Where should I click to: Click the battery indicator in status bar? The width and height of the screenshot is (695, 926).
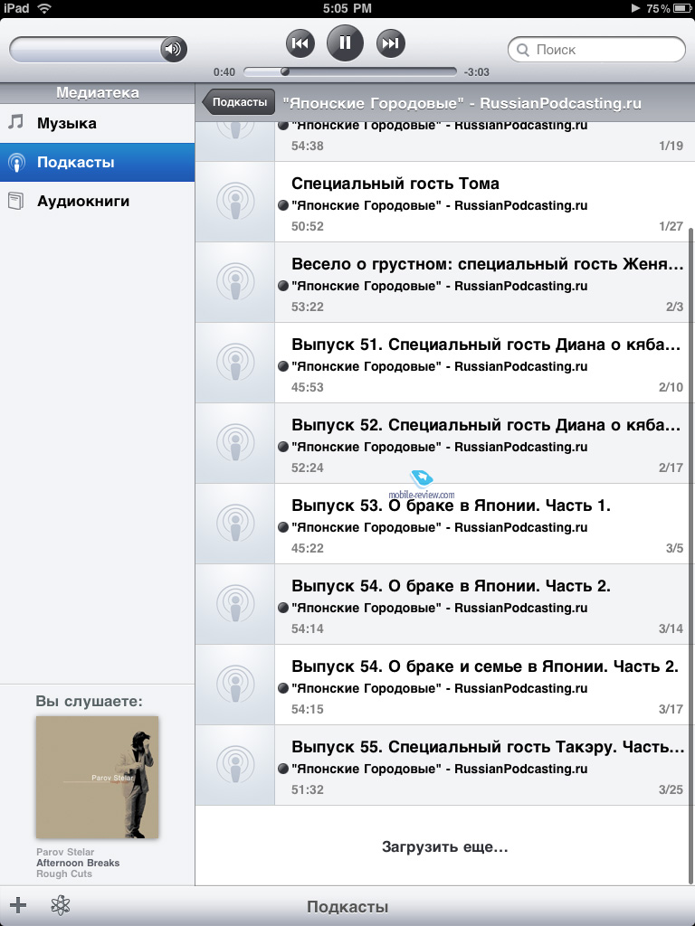click(x=682, y=8)
